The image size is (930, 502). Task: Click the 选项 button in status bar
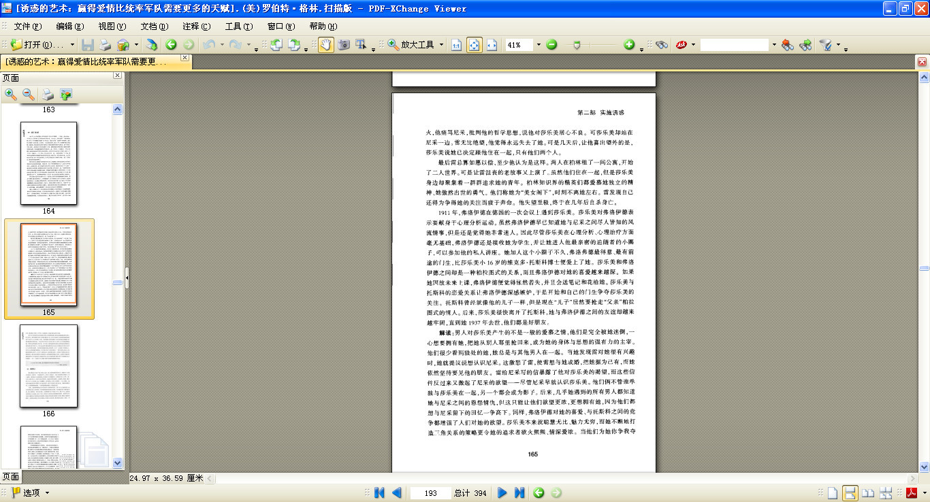[x=31, y=493]
